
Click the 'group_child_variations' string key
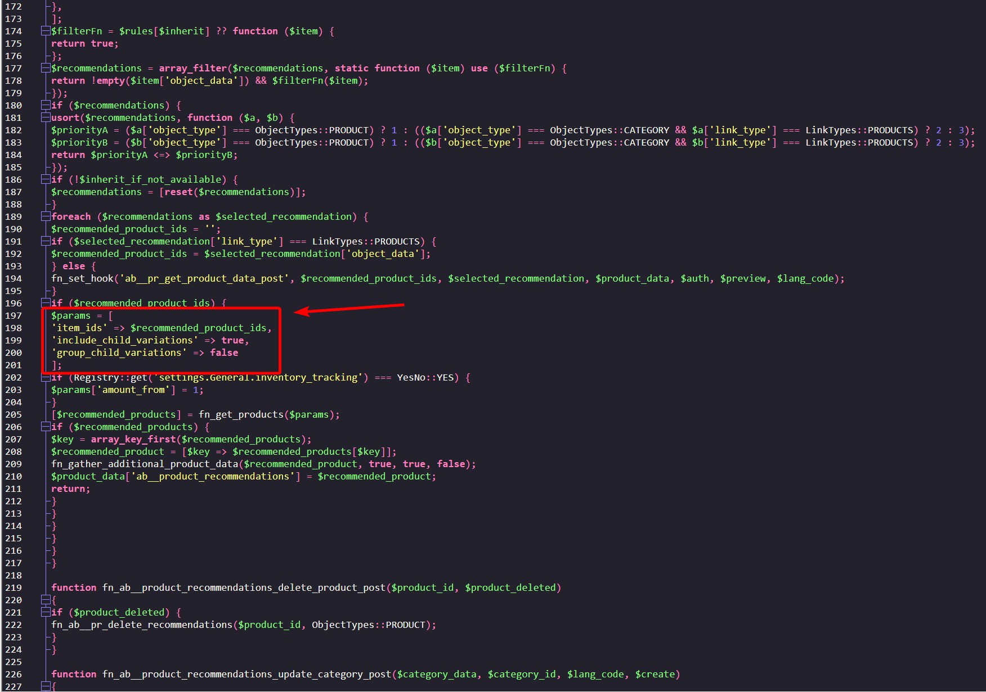click(x=119, y=353)
